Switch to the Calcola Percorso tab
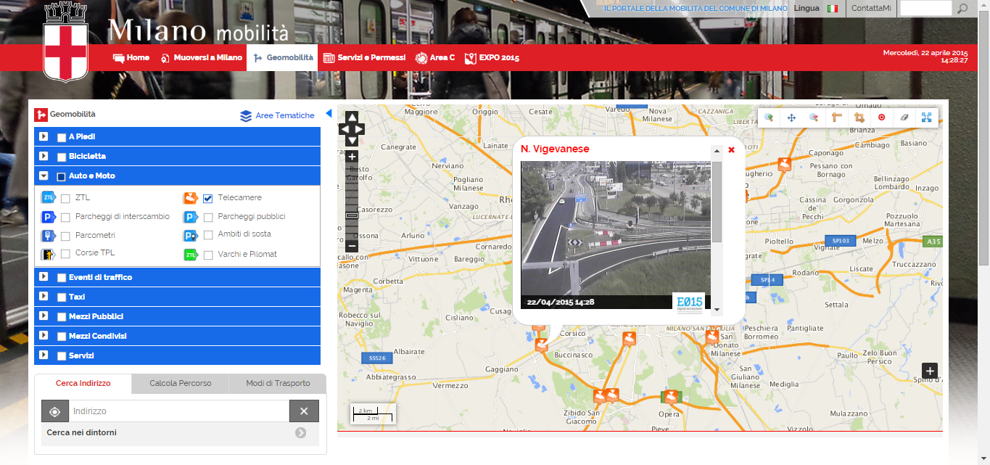This screenshot has width=990, height=465. (180, 383)
